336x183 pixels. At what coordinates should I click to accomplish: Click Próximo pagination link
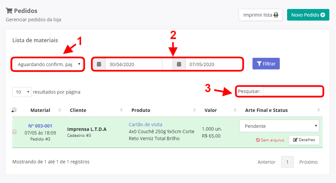(308, 162)
